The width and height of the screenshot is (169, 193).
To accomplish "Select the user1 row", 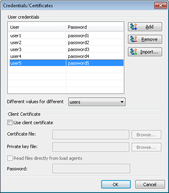I will pos(66,36).
